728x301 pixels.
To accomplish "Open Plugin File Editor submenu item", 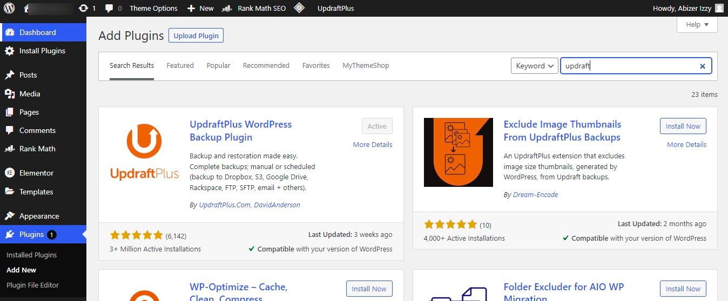I will [32, 285].
